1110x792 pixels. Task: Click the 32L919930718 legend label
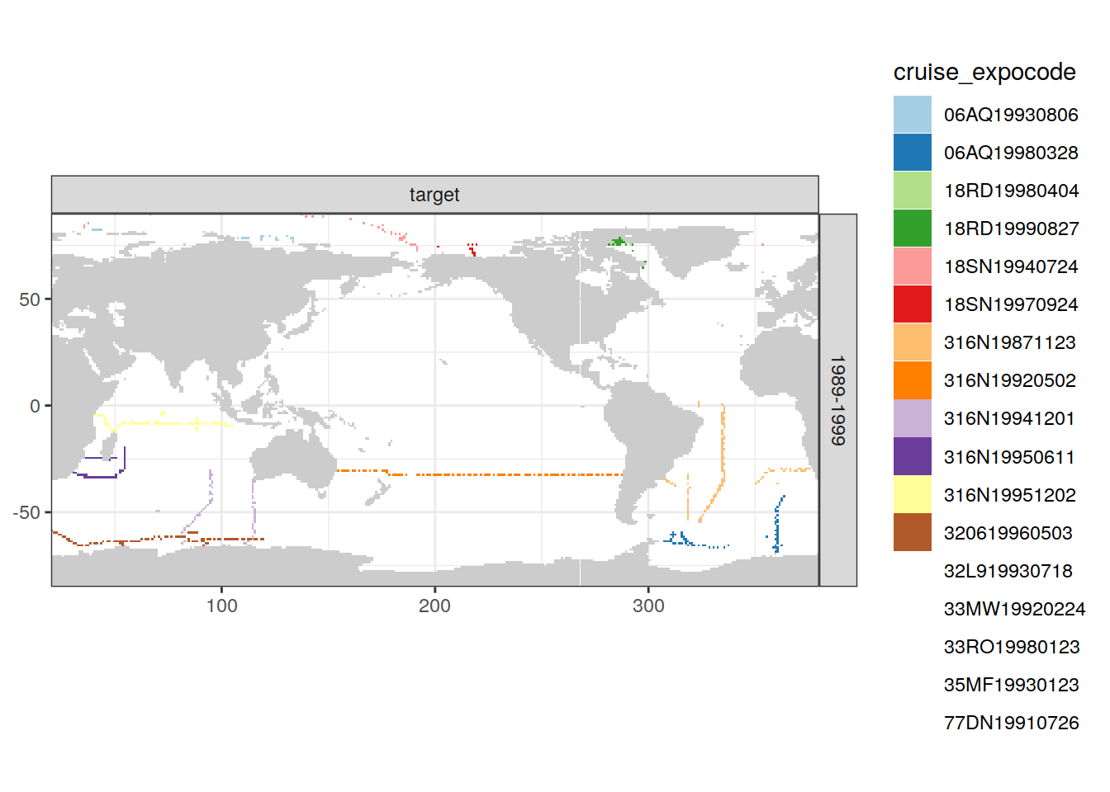1008,571
